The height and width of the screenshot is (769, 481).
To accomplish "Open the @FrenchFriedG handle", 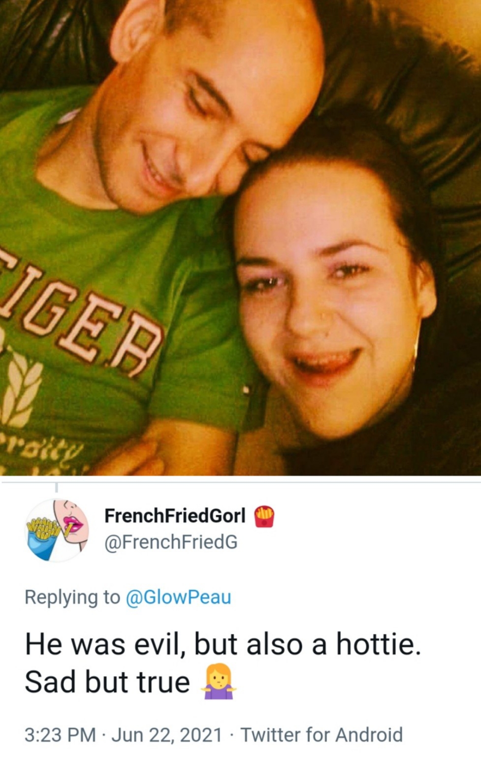I will (171, 542).
